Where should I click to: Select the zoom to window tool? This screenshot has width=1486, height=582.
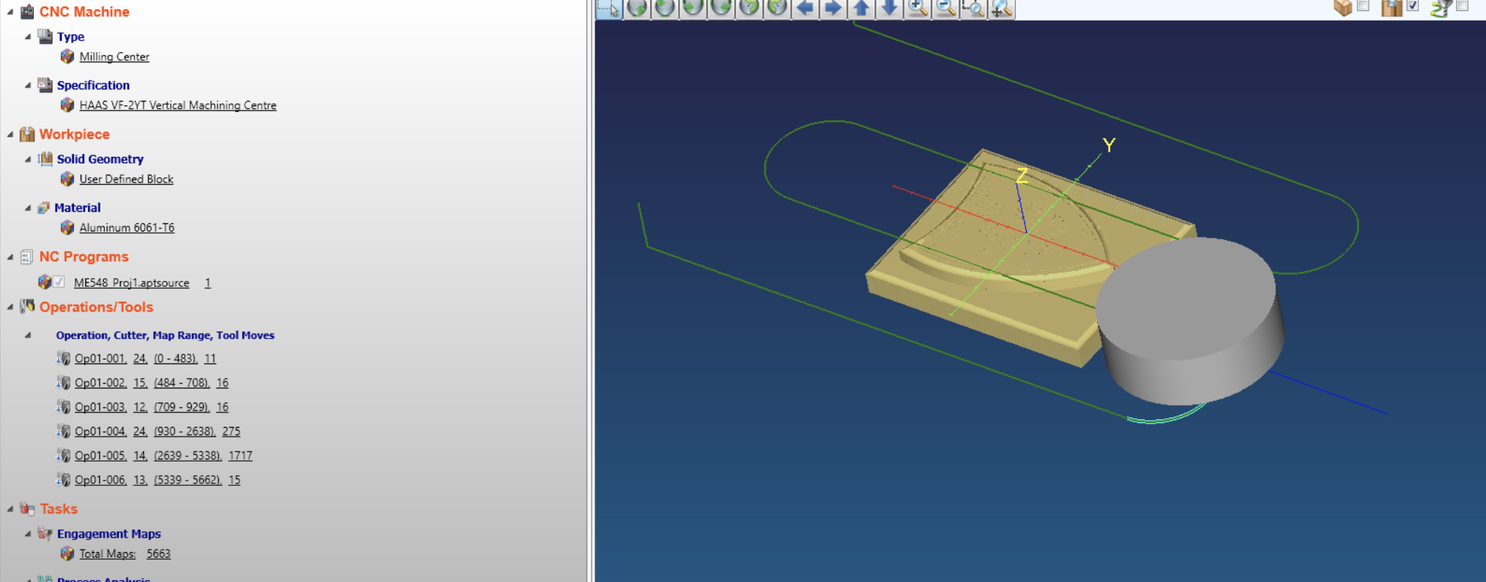pyautogui.click(x=973, y=8)
